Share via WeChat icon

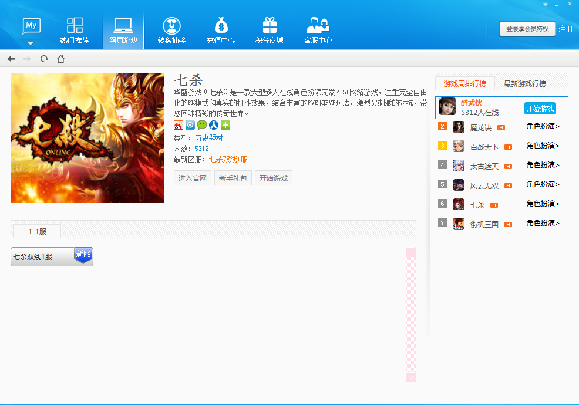(202, 125)
